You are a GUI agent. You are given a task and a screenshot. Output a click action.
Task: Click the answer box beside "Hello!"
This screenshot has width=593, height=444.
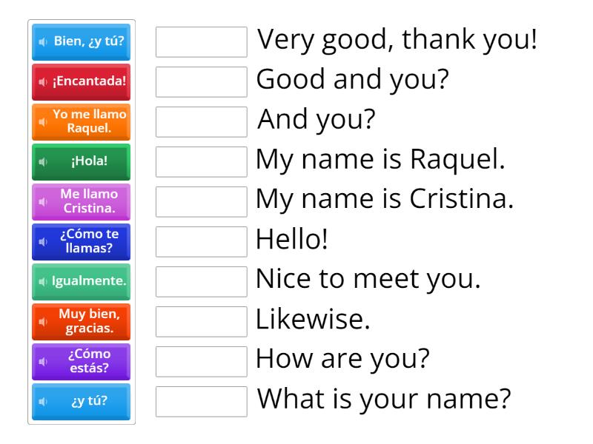(201, 242)
